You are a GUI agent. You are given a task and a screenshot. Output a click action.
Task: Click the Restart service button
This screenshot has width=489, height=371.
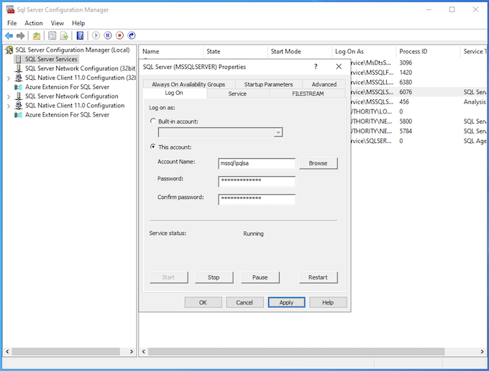pos(318,278)
